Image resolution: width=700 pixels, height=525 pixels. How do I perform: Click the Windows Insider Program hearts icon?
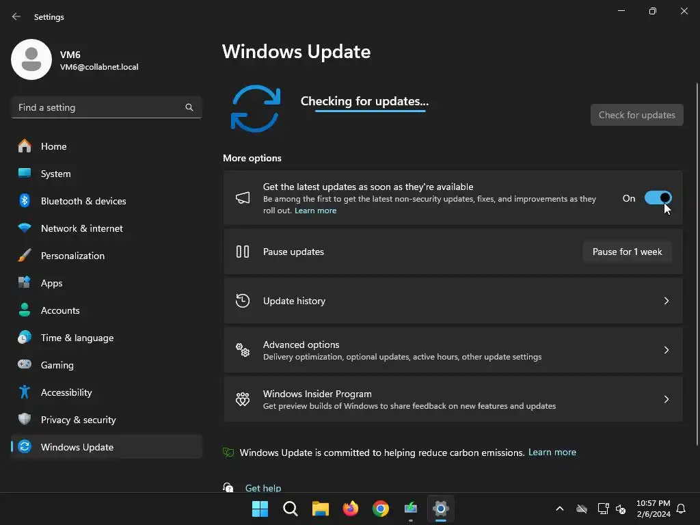243,399
